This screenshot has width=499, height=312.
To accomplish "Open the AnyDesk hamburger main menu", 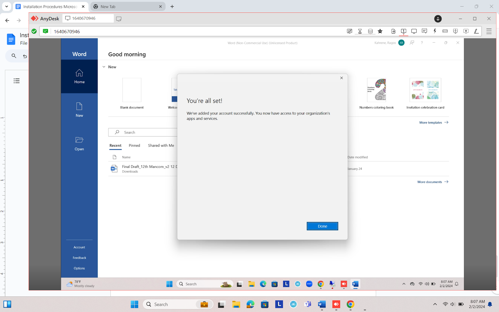I will [489, 31].
